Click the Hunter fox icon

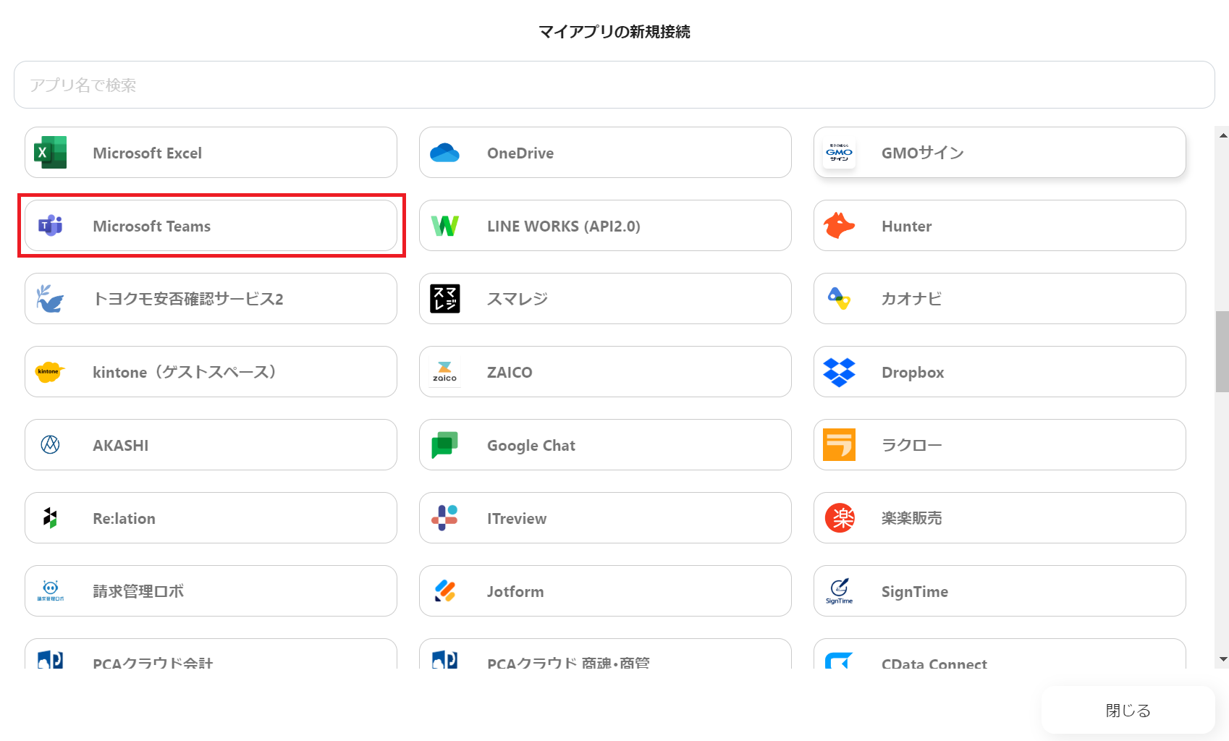pos(839,226)
